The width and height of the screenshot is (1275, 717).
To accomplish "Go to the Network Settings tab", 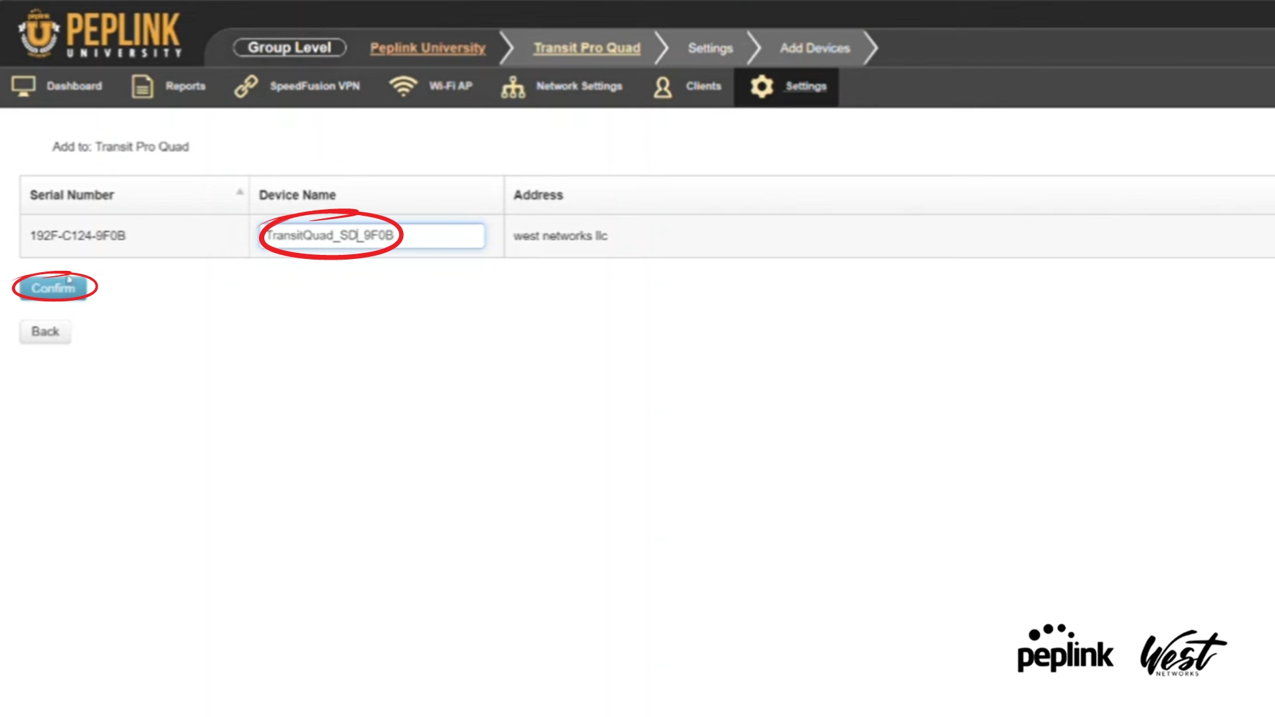I will coord(579,86).
